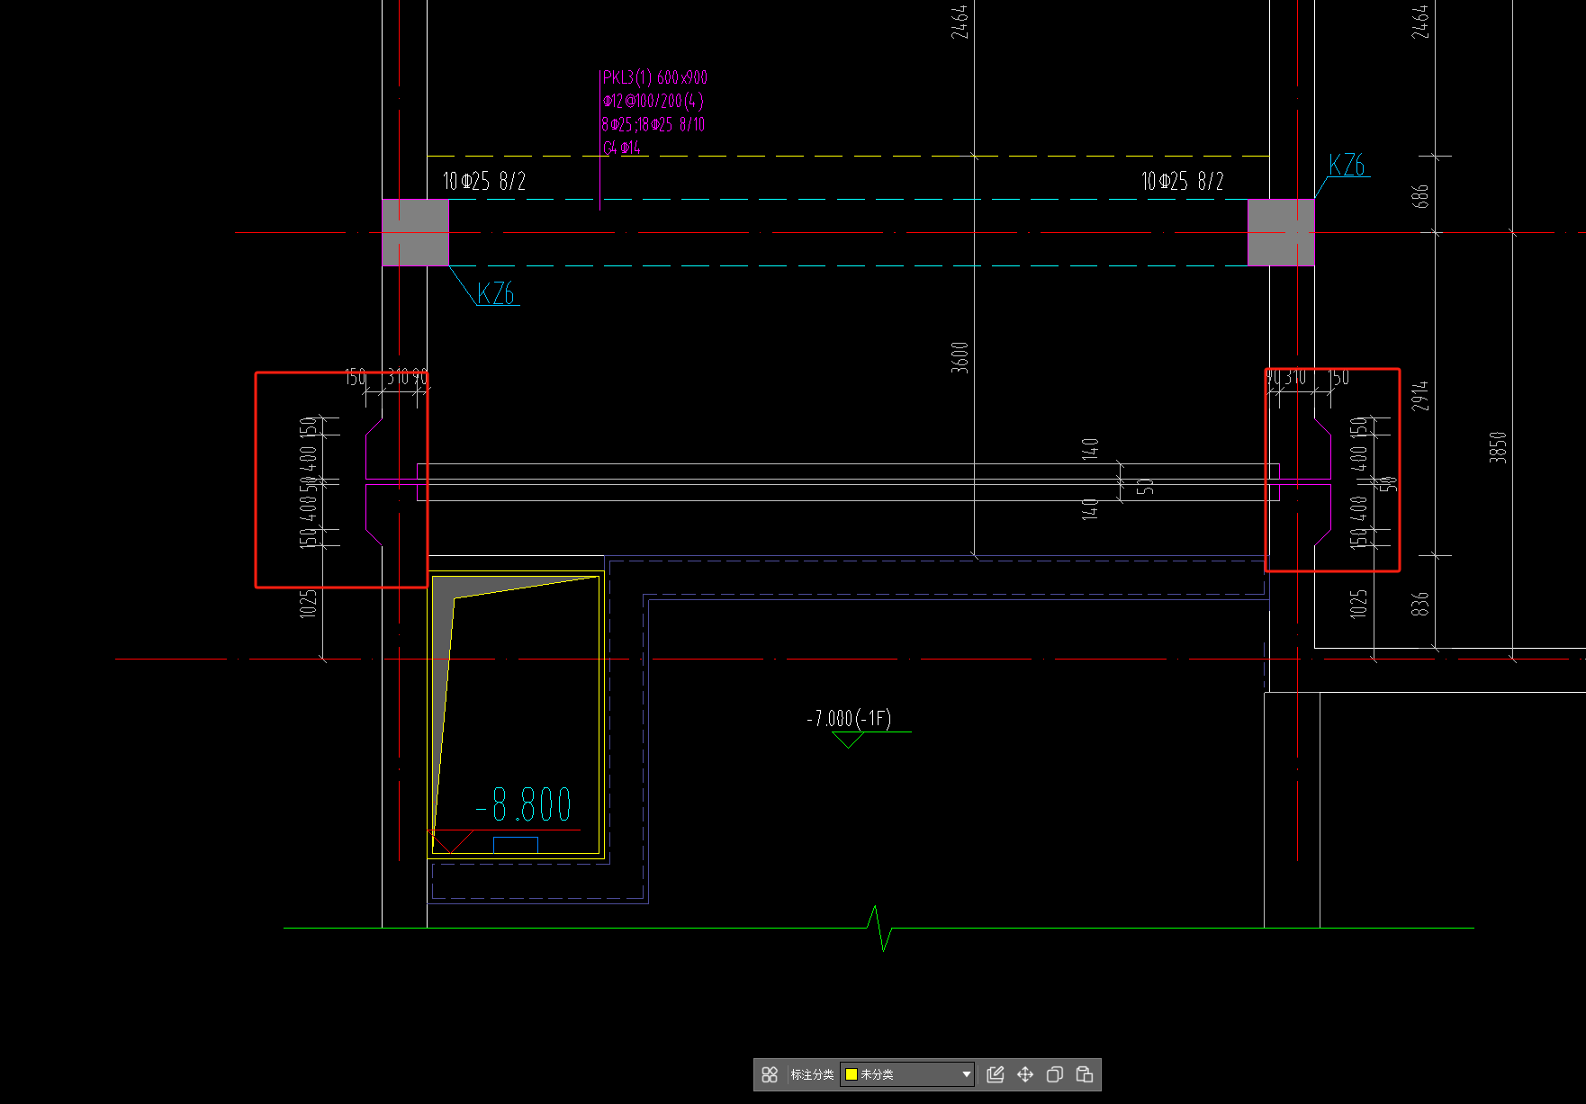The image size is (1586, 1104).
Task: Click the stirrup text Φ12@100/200(4)
Action: [x=653, y=101]
